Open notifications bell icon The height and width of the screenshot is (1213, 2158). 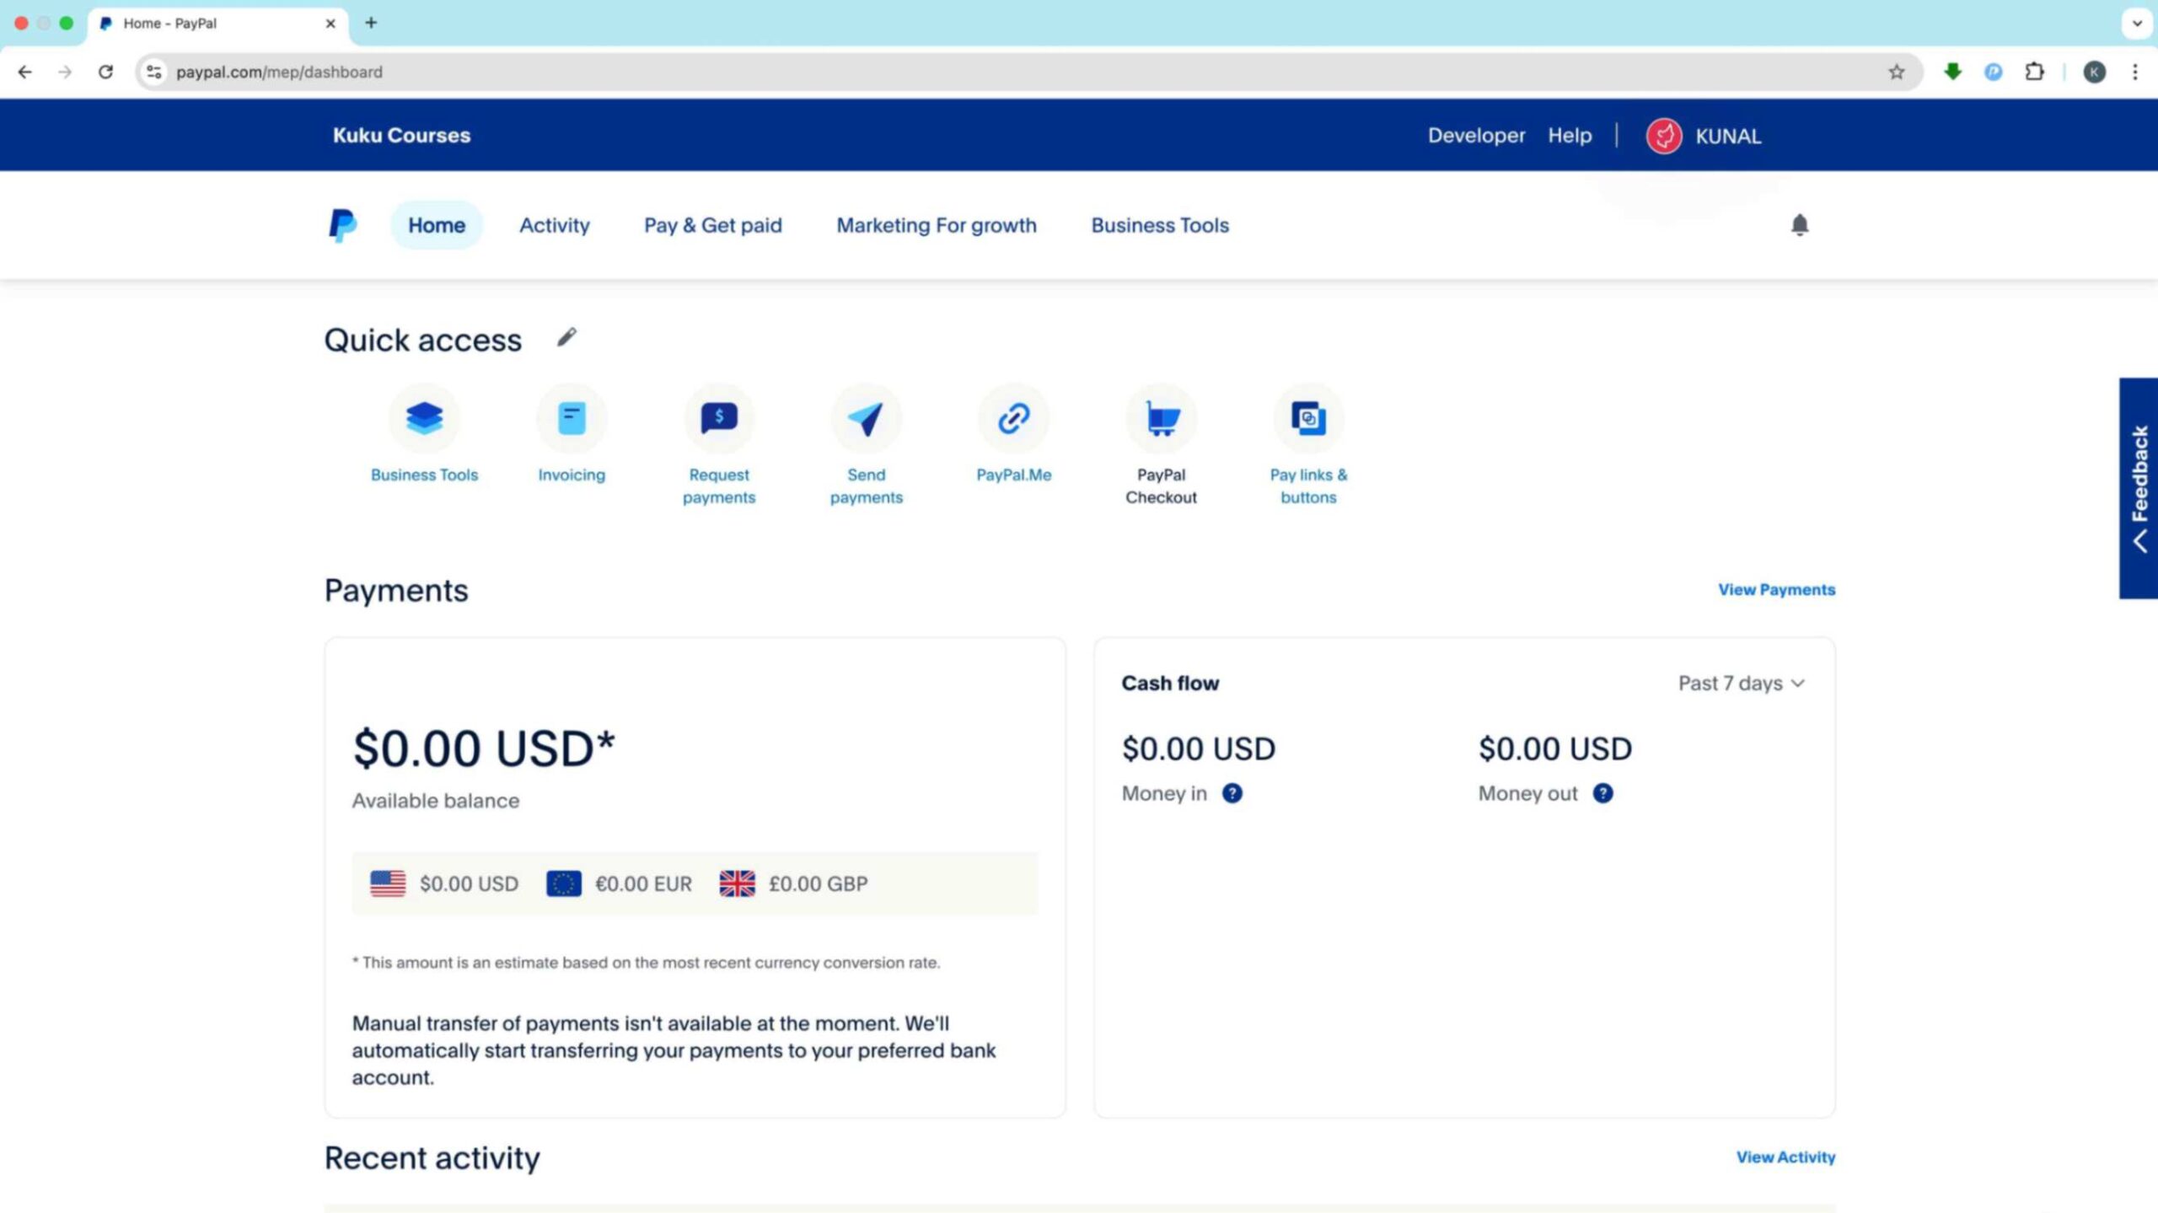1800,225
